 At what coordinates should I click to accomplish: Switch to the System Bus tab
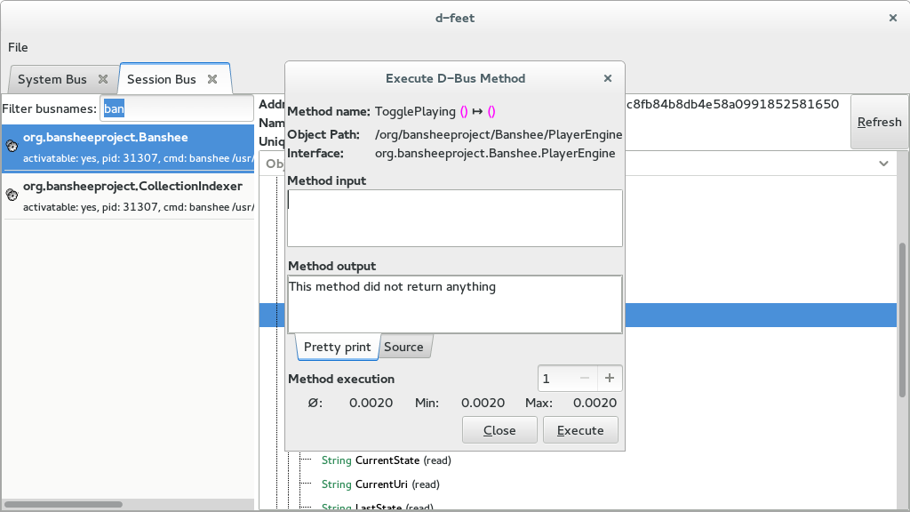tap(52, 79)
